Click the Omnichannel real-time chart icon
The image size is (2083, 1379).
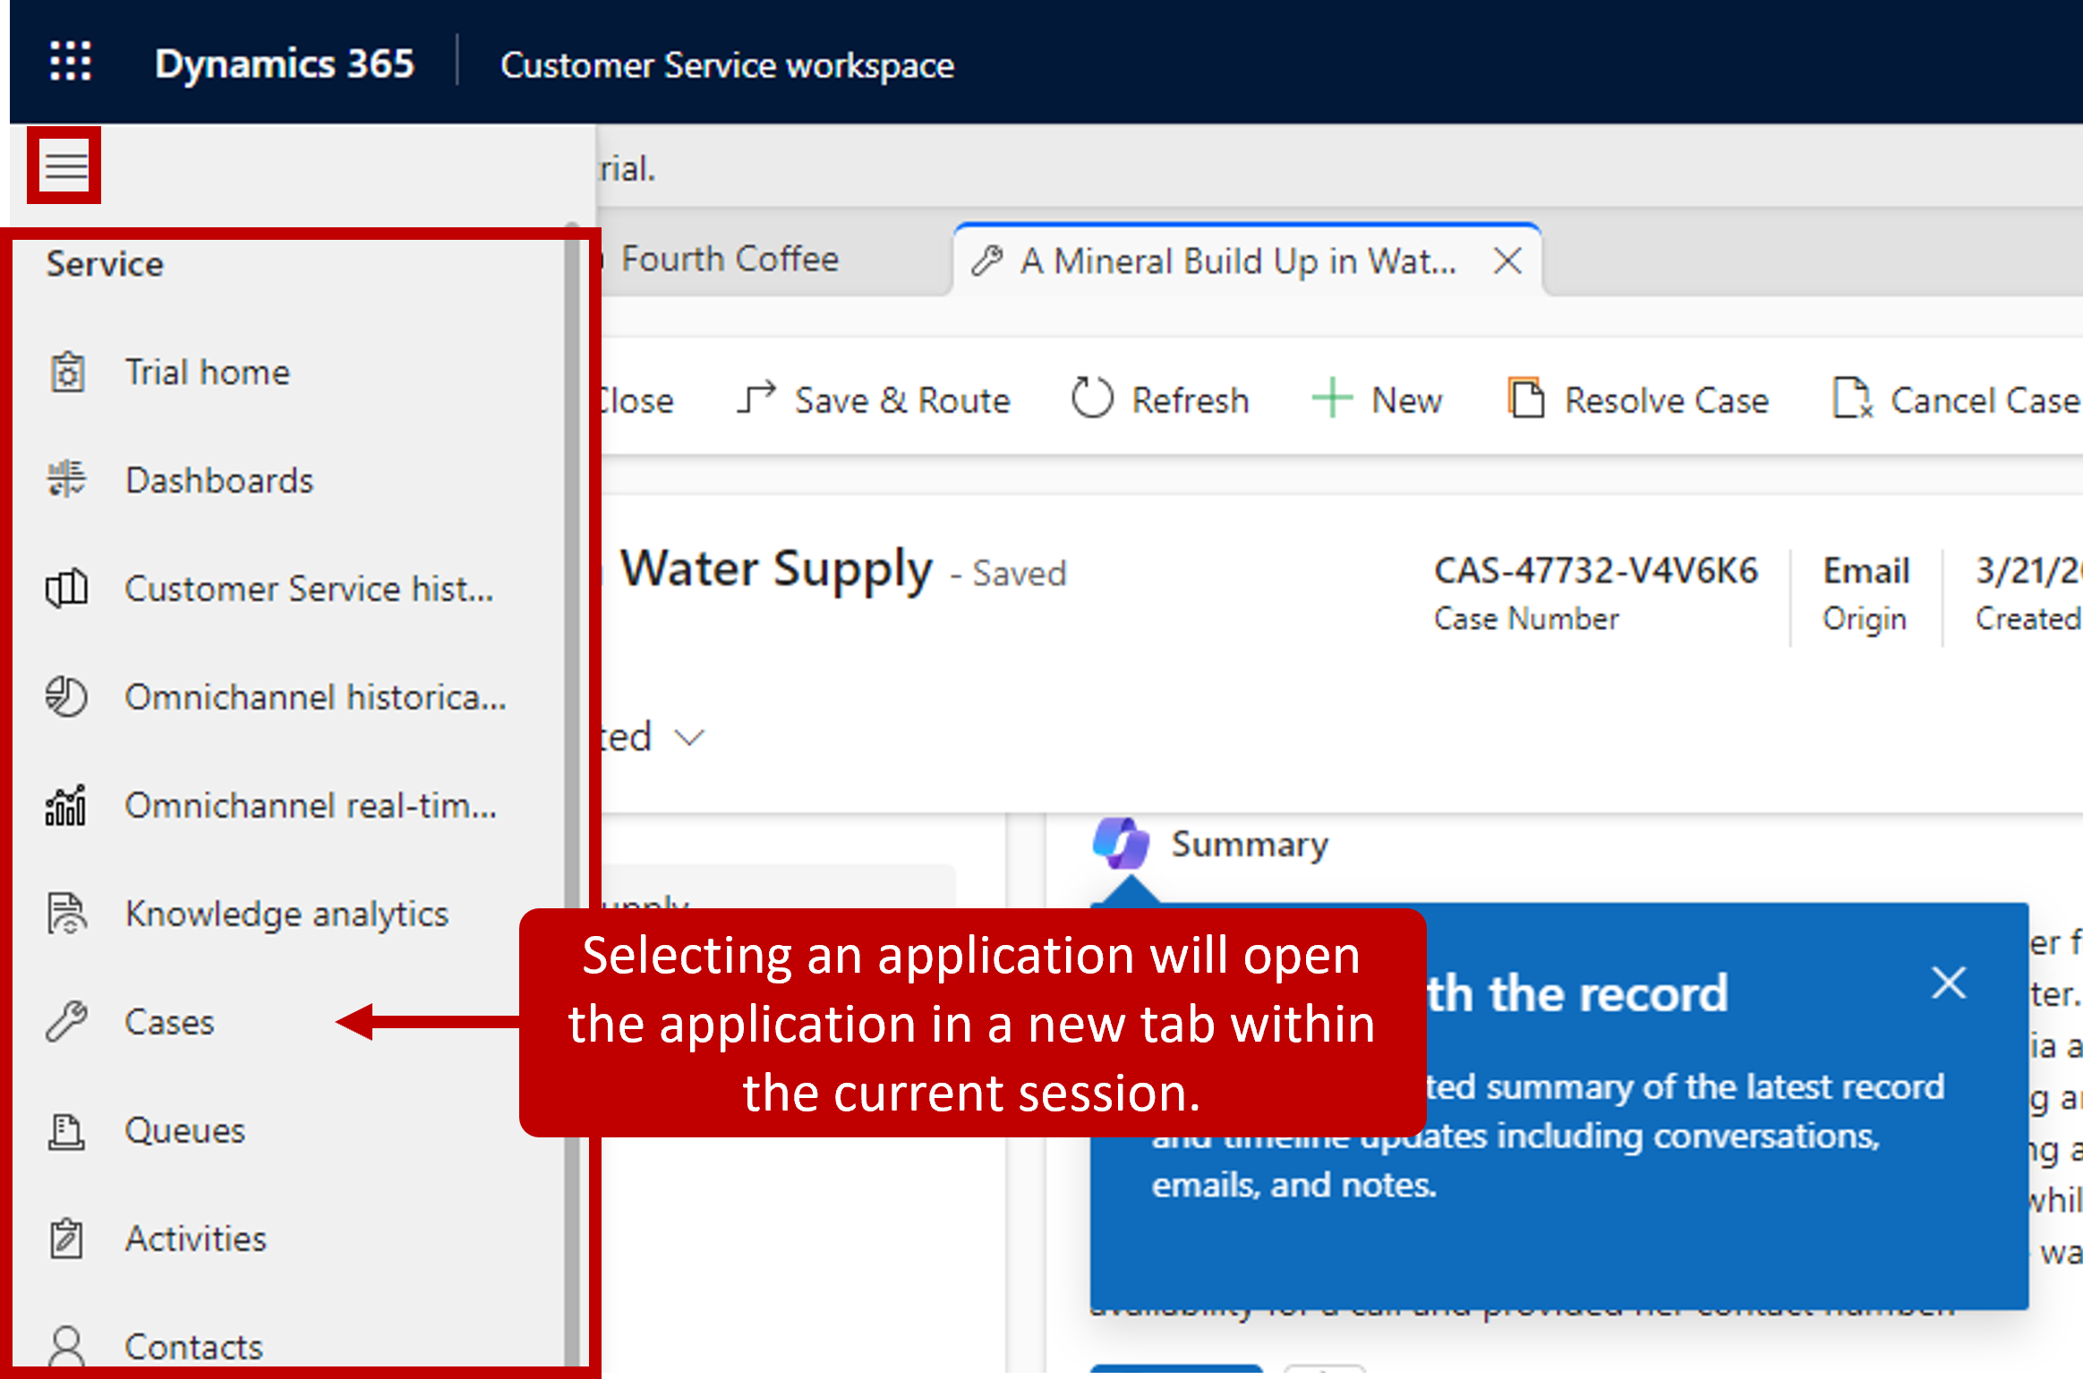[67, 804]
